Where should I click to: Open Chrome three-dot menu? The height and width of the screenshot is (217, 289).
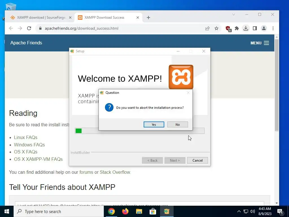click(273, 28)
